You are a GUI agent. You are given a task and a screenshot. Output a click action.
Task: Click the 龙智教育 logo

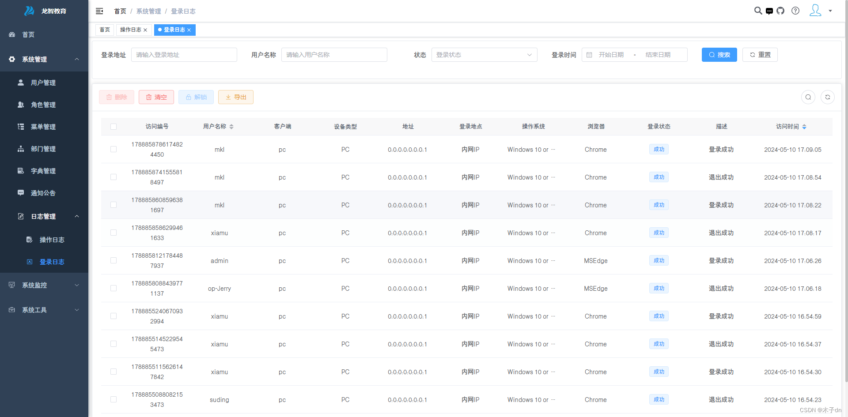pyautogui.click(x=45, y=11)
